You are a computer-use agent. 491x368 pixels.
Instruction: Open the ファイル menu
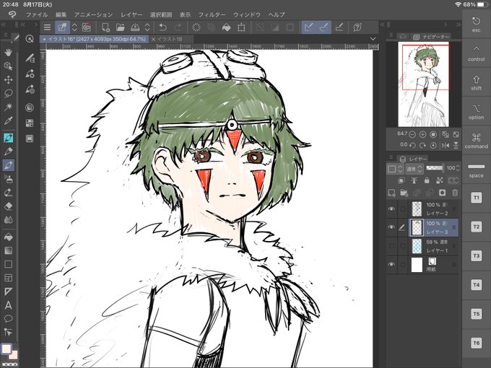37,14
